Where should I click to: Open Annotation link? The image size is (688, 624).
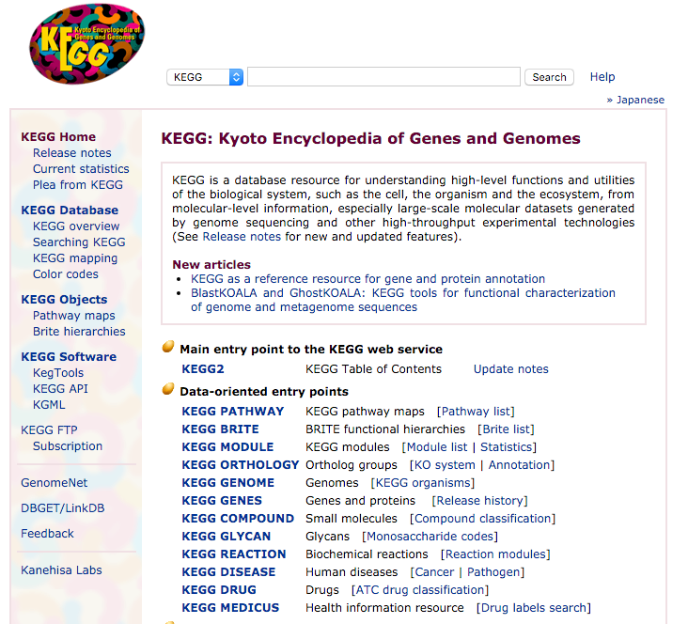tap(520, 465)
